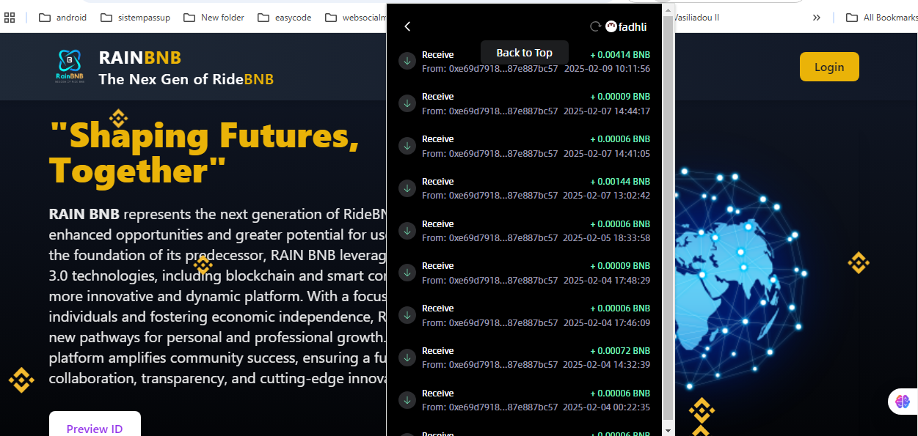
Task: Click the refresh icon beside fadhli
Action: coord(595,26)
